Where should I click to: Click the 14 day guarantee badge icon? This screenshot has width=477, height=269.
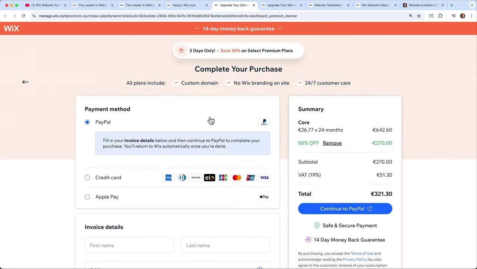pyautogui.click(x=308, y=240)
